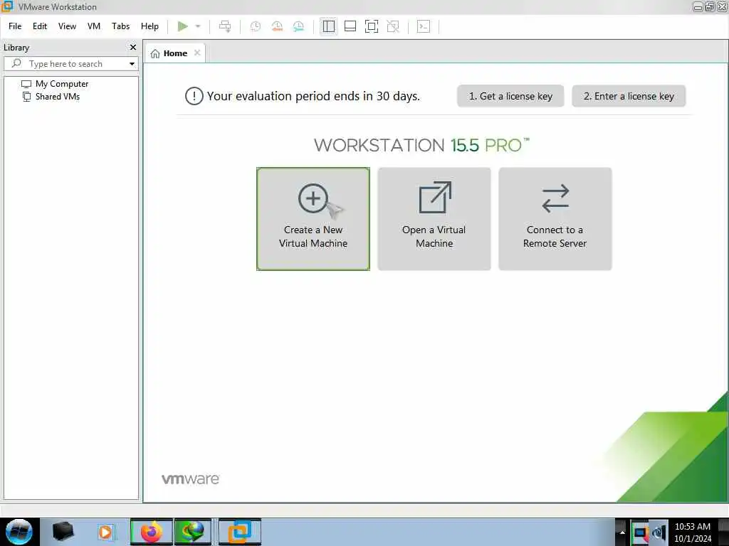Click Open a Virtual Machine tile
729x546 pixels.
tap(434, 219)
